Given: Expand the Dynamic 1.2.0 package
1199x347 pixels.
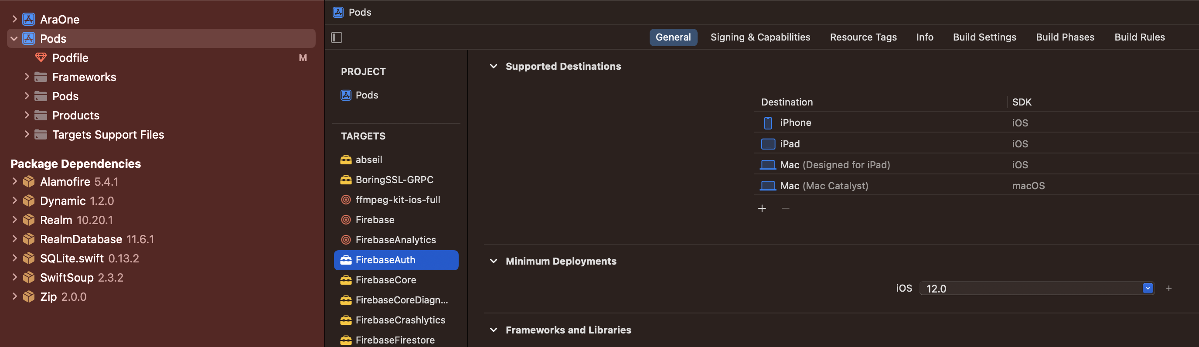Looking at the screenshot, I should [14, 201].
